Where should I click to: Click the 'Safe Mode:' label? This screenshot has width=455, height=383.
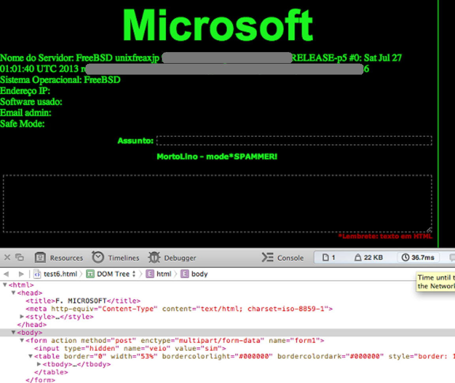point(23,124)
